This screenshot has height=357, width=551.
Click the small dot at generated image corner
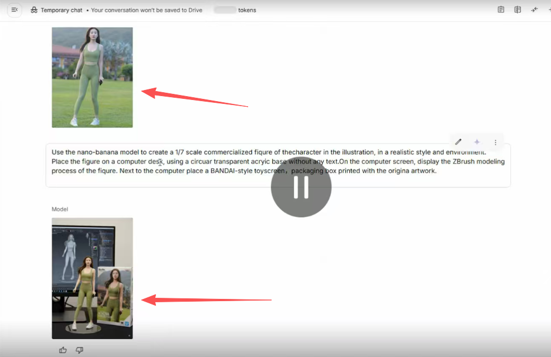pos(129,336)
